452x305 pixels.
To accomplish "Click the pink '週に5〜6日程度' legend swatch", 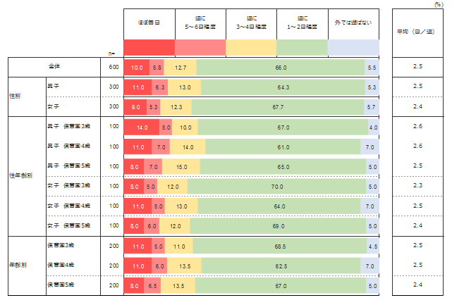I will point(200,46).
